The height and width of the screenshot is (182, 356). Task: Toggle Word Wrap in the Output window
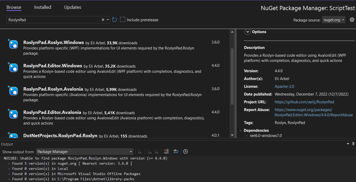pos(176,151)
